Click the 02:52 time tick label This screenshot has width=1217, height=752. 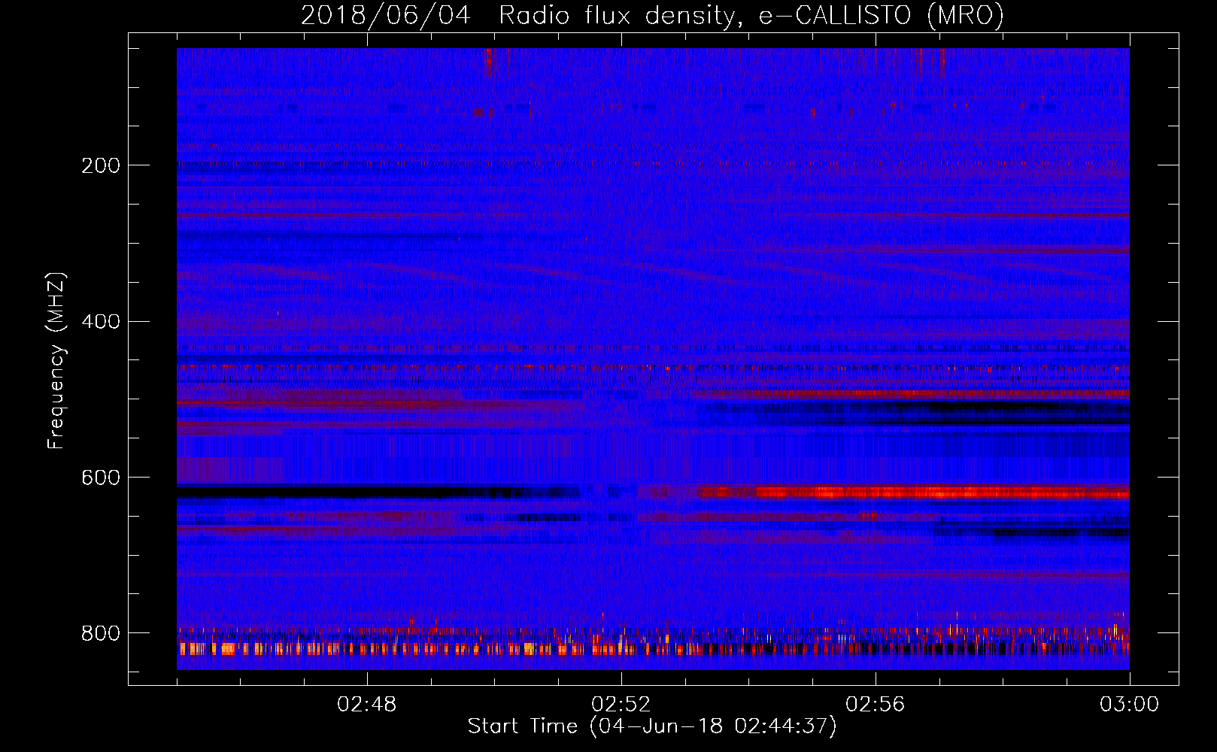click(621, 705)
